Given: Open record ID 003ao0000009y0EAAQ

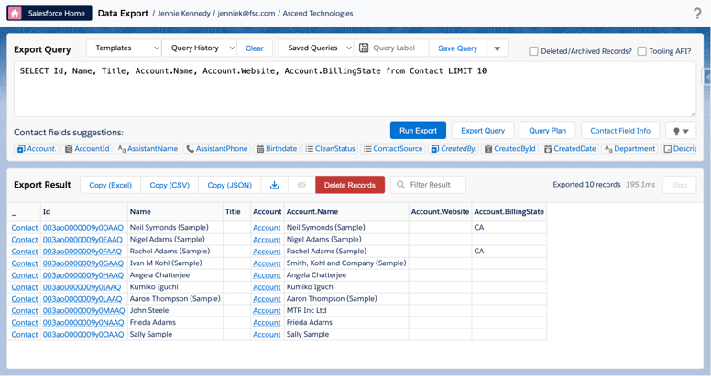Looking at the screenshot, I should click(x=82, y=239).
